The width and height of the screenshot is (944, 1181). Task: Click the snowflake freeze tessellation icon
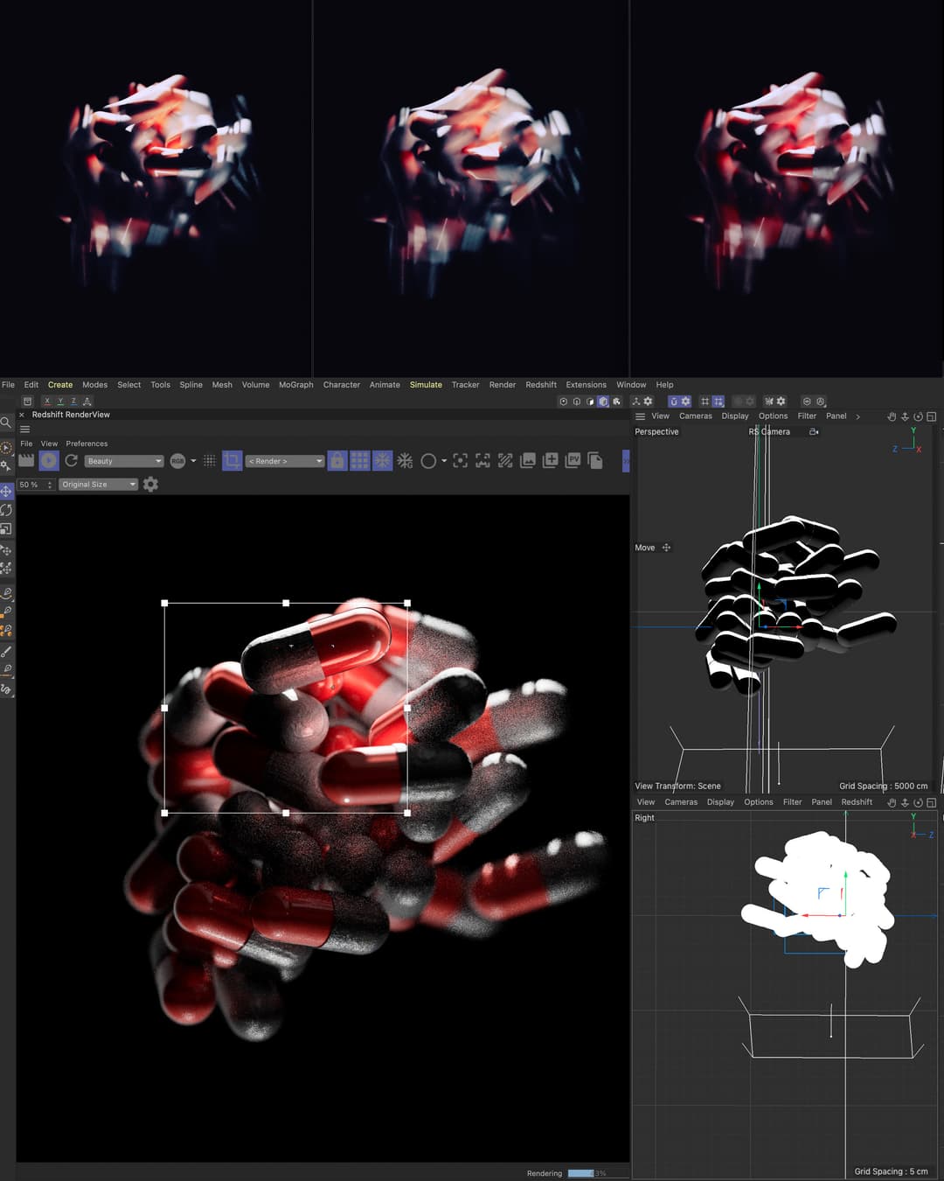click(405, 461)
